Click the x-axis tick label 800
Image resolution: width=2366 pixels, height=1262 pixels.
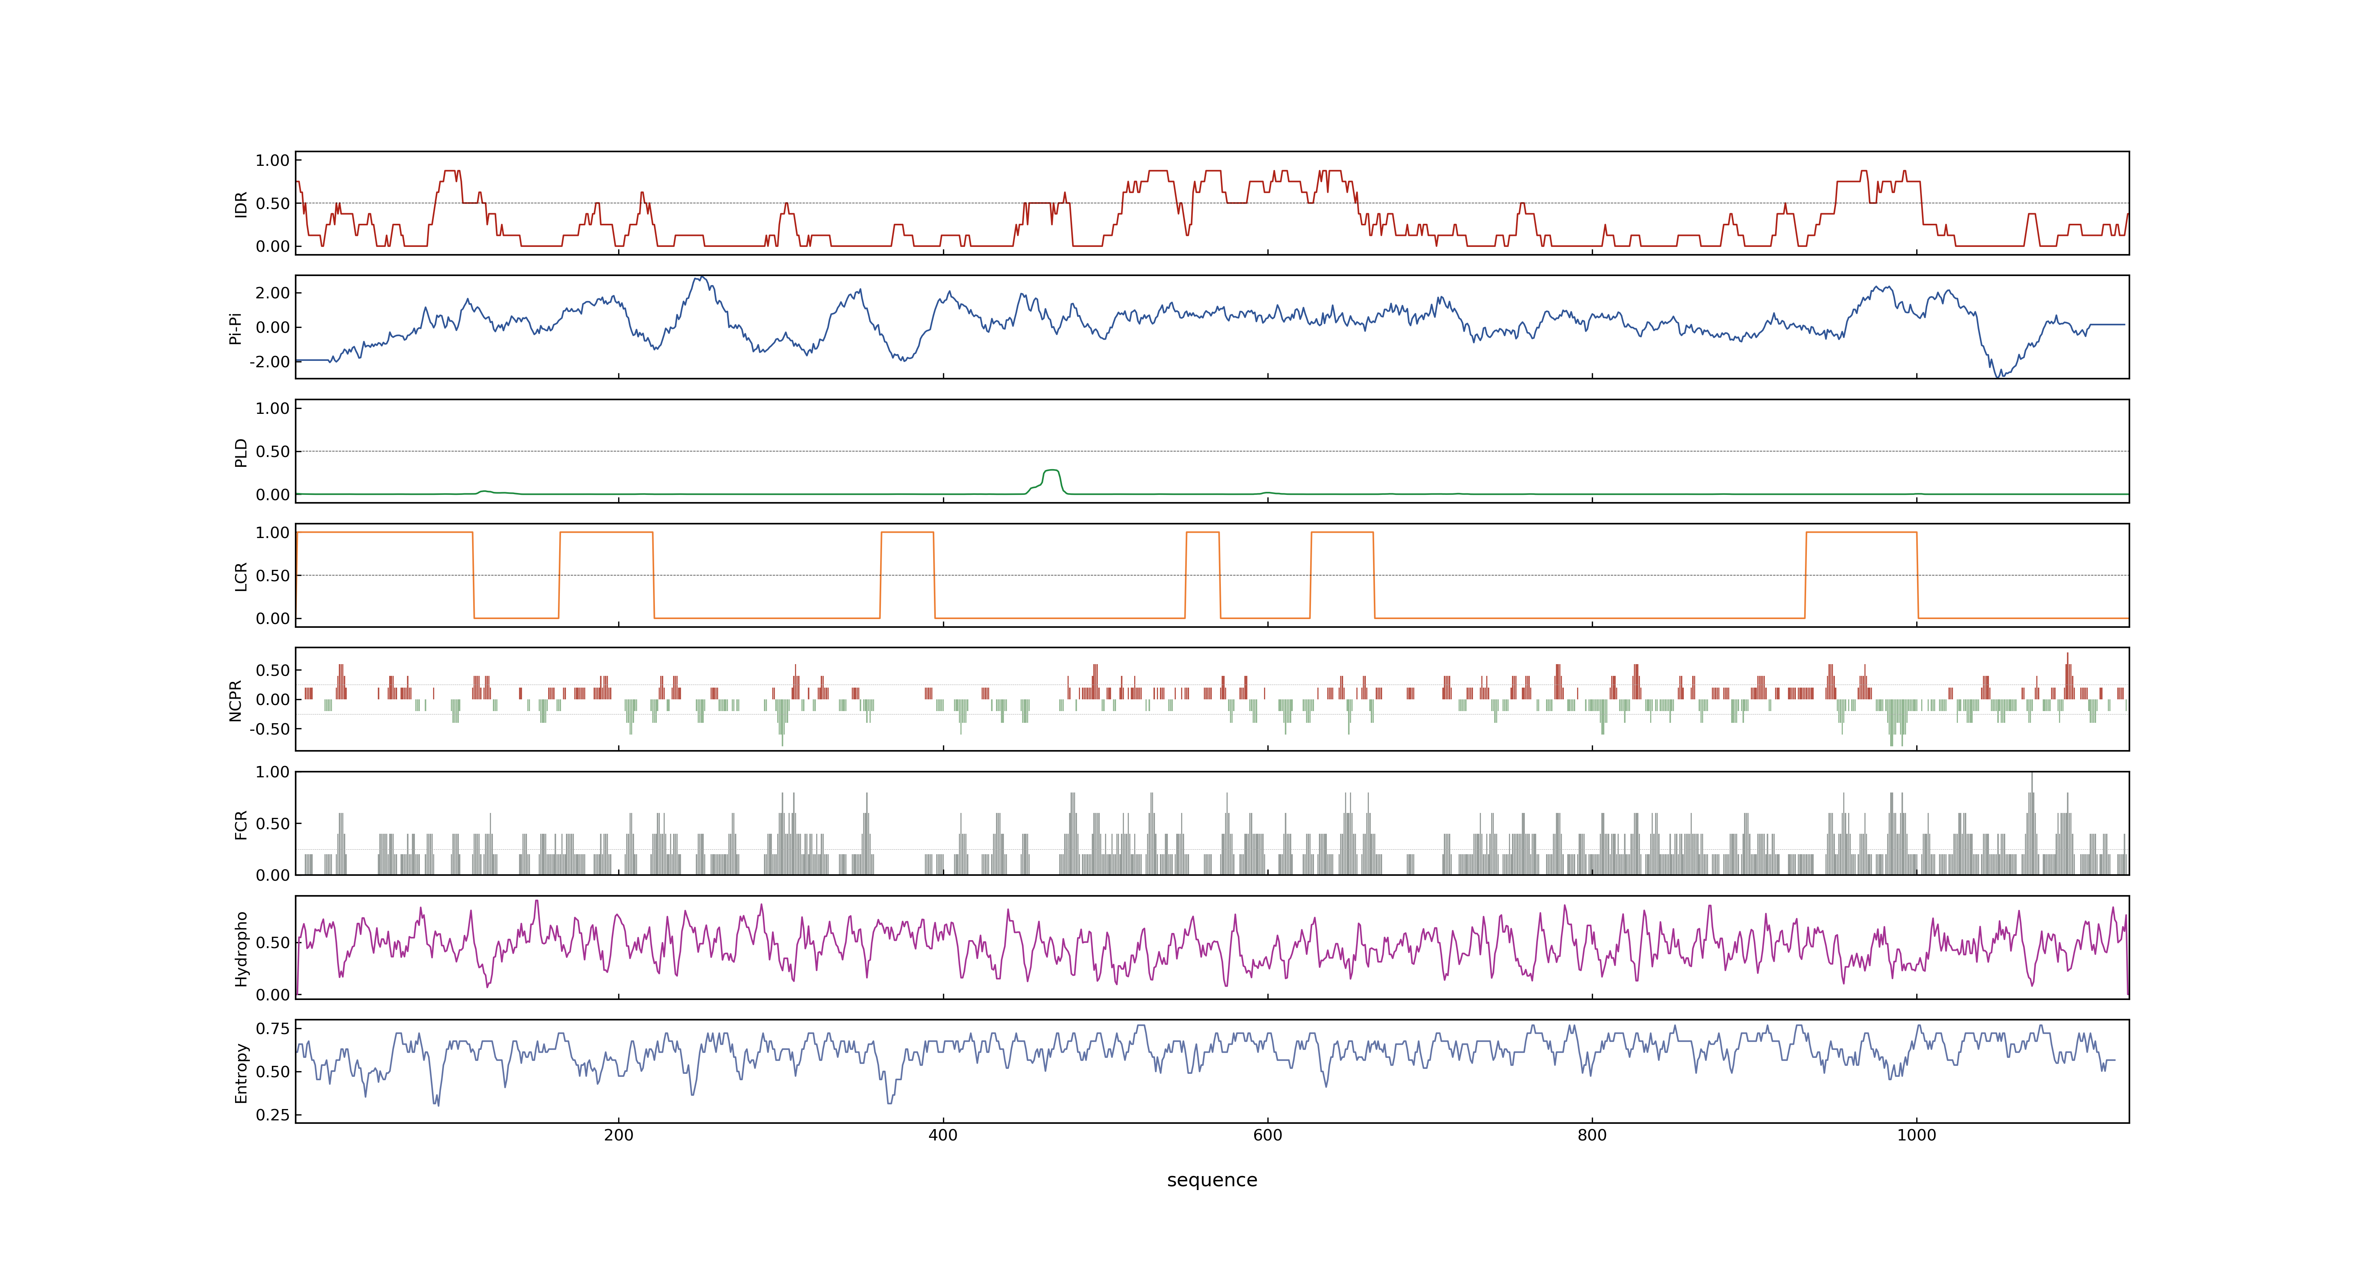coord(1592,1135)
